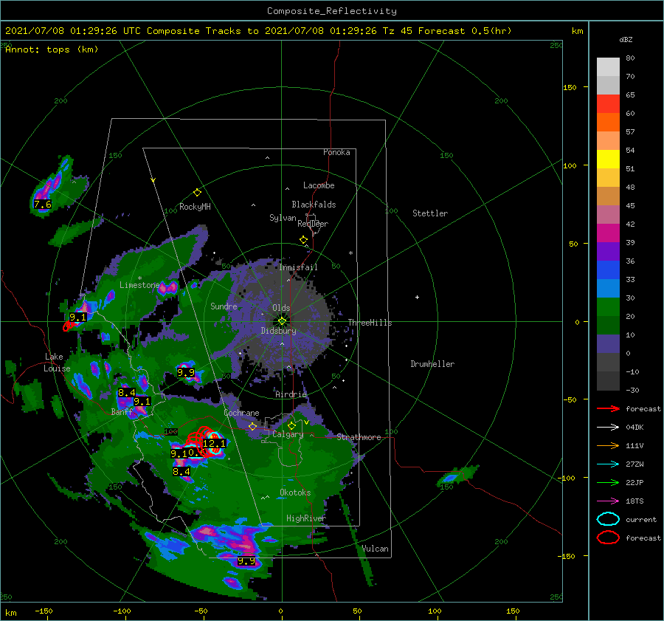Viewport: 664px width, 621px height.
Task: Select the light gray 80 dBZ swatch
Action: pos(608,67)
